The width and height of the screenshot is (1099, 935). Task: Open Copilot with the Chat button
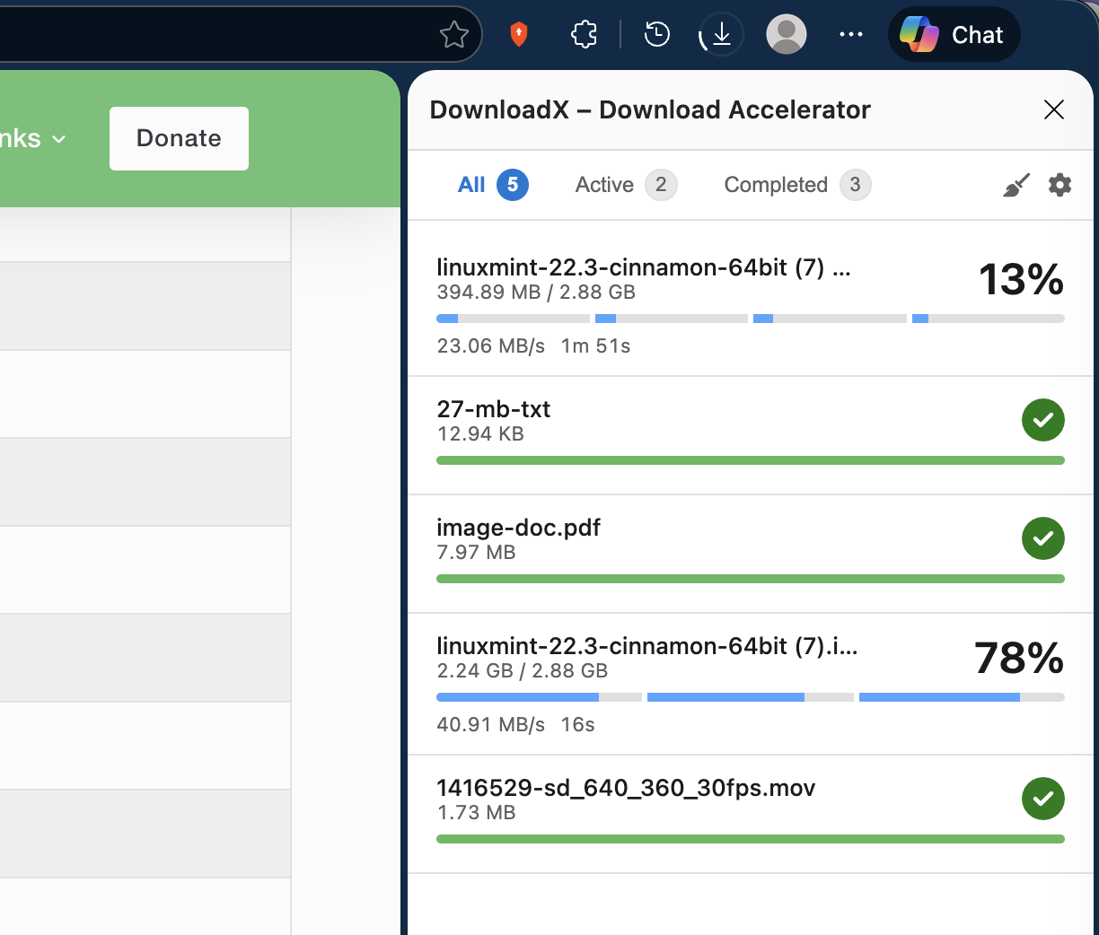click(954, 34)
